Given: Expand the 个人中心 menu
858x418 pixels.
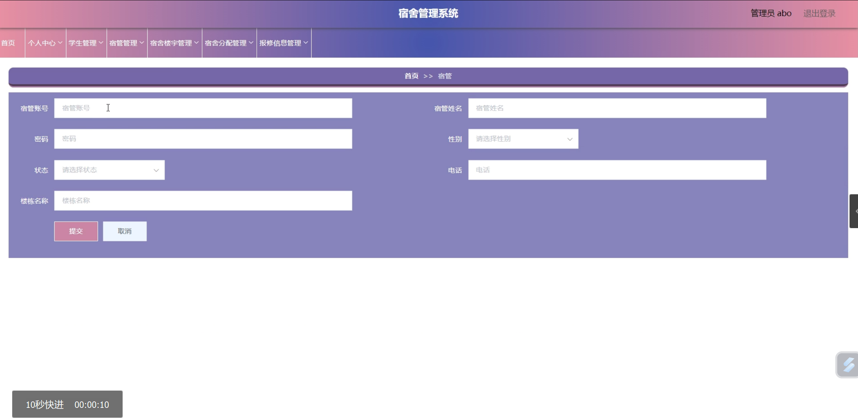Looking at the screenshot, I should point(45,43).
